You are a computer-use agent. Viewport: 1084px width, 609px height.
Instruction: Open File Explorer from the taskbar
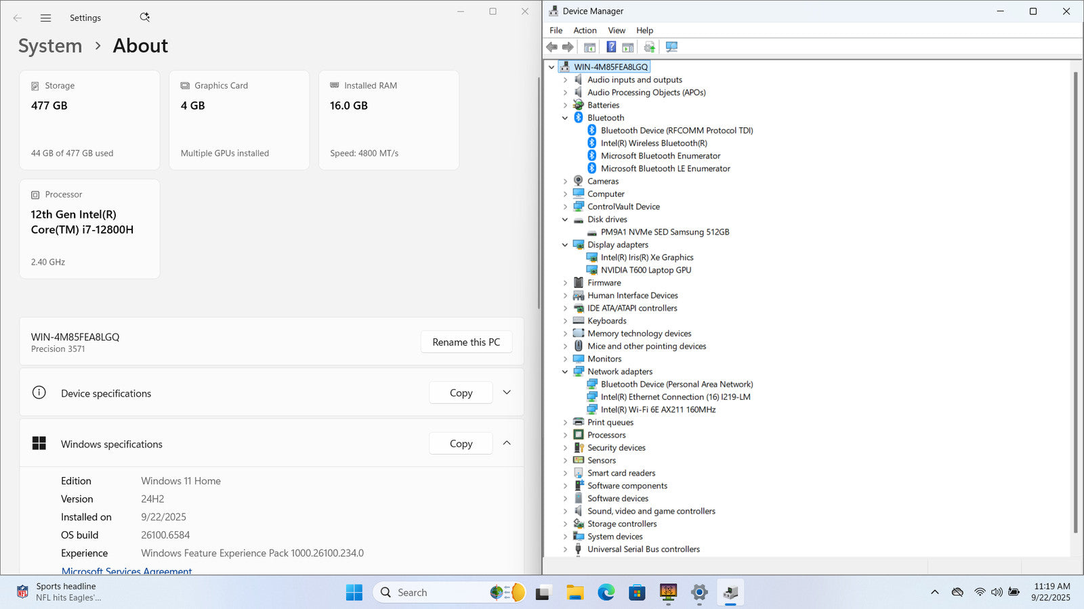(575, 593)
